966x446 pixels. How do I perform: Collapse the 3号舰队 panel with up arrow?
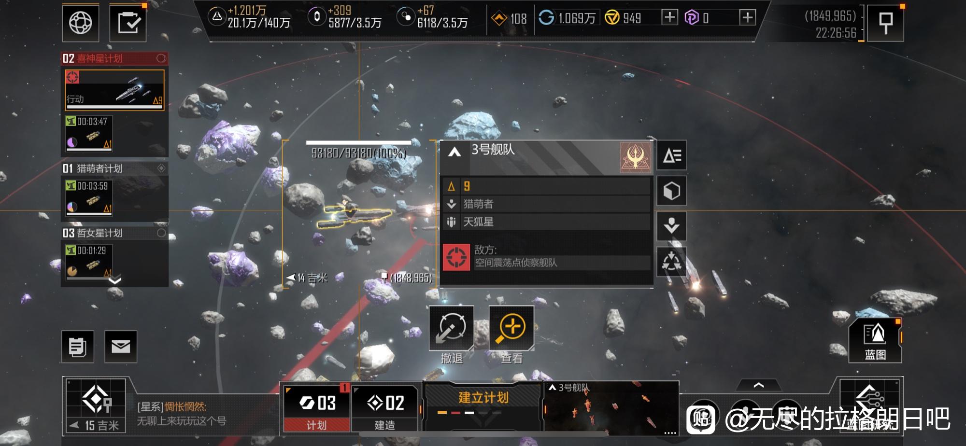click(454, 153)
